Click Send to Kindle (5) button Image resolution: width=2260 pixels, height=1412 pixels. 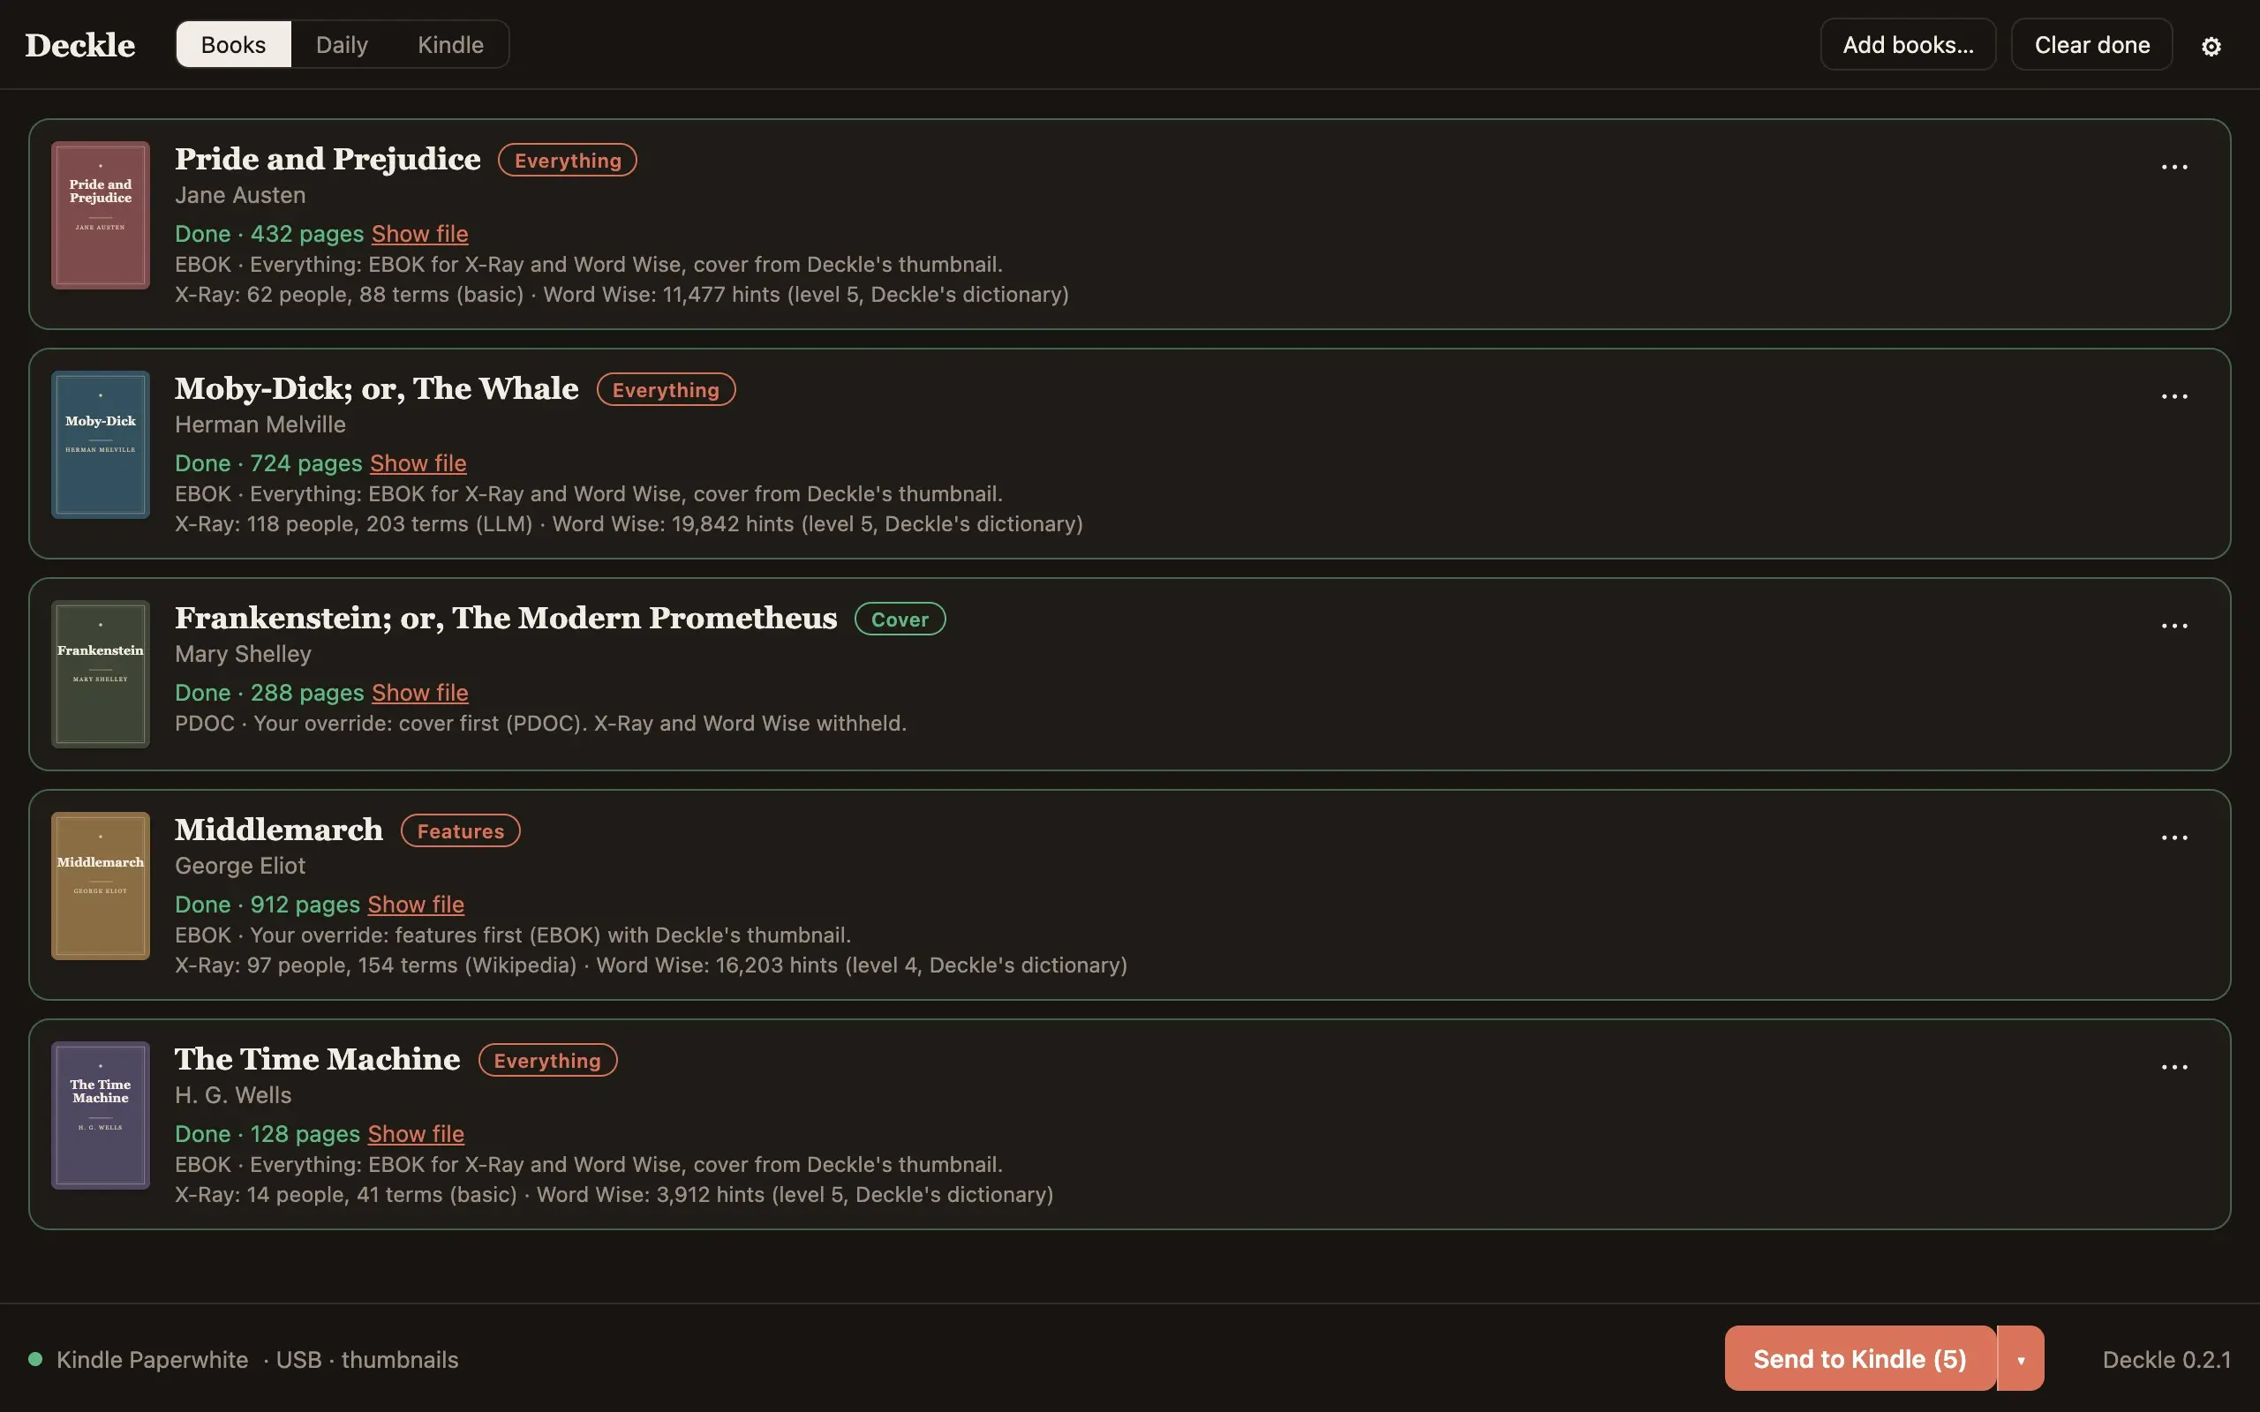point(1859,1359)
